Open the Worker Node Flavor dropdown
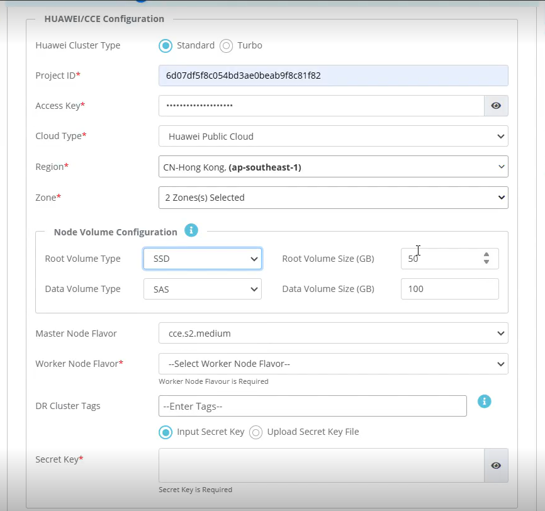This screenshot has width=545, height=511. click(x=334, y=364)
